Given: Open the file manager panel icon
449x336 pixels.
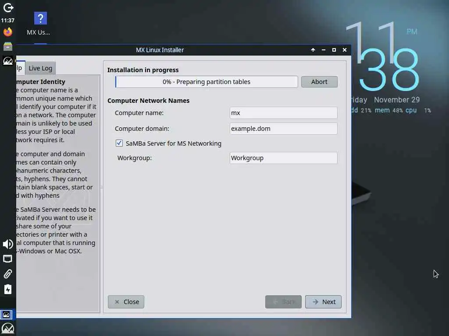Looking at the screenshot, I should point(8,46).
